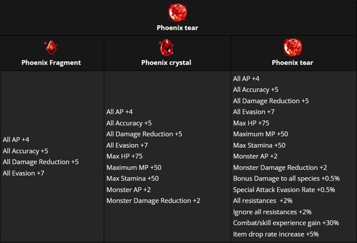Click the Phoenix crystal gem icon

point(166,47)
